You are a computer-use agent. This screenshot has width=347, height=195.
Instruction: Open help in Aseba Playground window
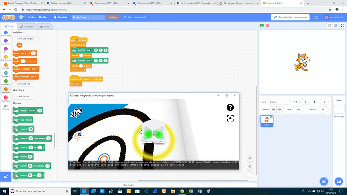click(230, 107)
